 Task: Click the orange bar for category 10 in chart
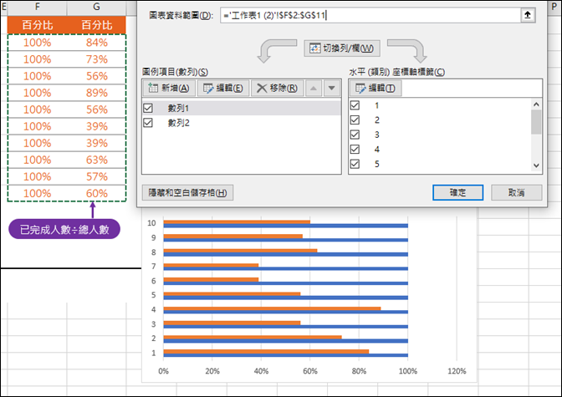tap(237, 221)
